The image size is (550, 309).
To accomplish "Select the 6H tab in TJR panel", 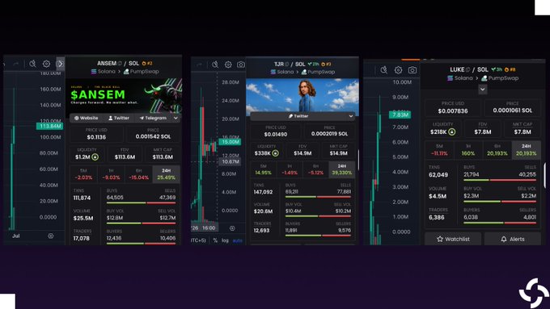I will (x=315, y=169).
